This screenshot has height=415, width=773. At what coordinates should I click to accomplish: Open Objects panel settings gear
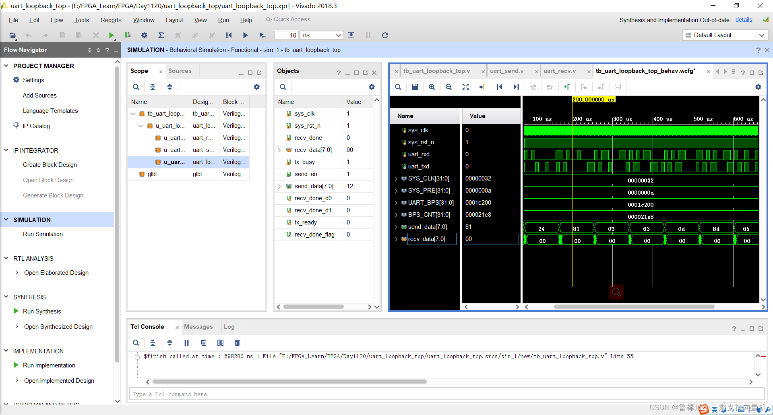point(372,87)
